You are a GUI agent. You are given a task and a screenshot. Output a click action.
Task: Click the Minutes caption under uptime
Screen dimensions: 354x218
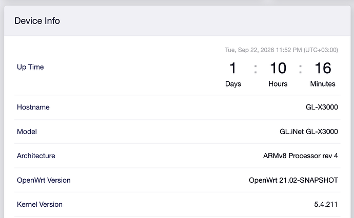click(x=323, y=84)
